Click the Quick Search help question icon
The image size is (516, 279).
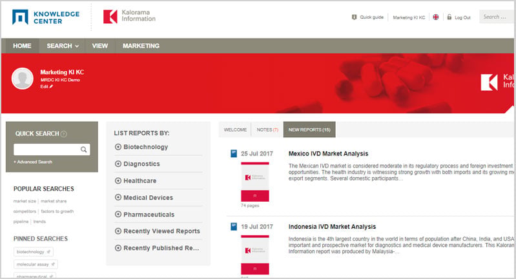(x=64, y=134)
